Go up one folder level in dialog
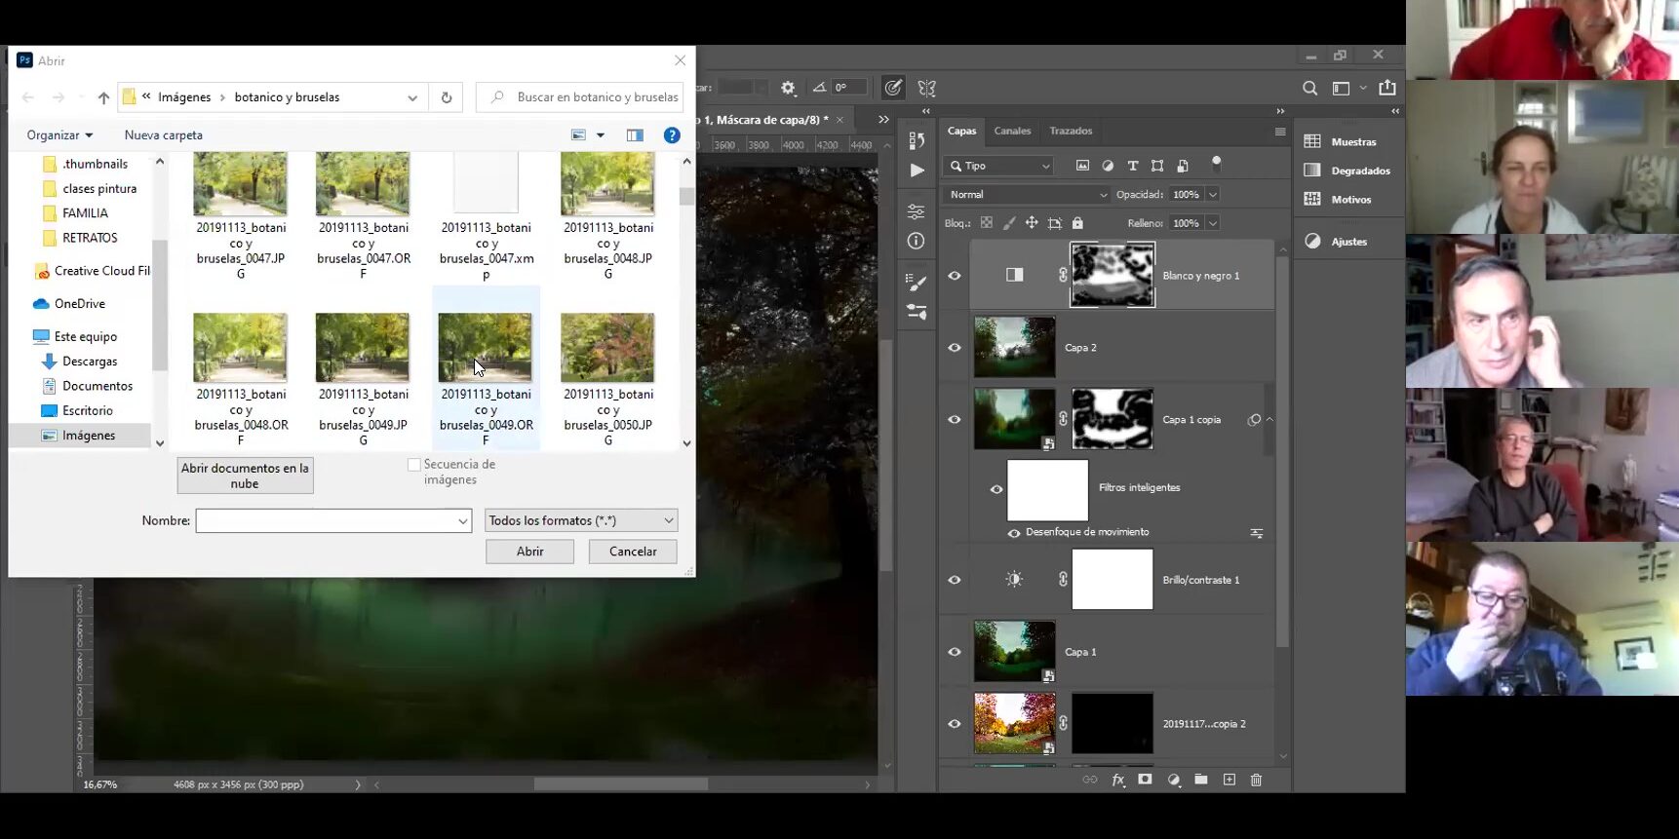 point(103,97)
